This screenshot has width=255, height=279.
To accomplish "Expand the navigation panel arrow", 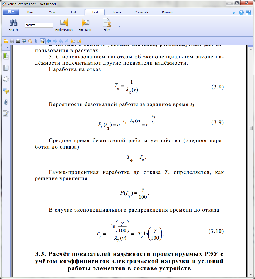I will click(7, 48).
